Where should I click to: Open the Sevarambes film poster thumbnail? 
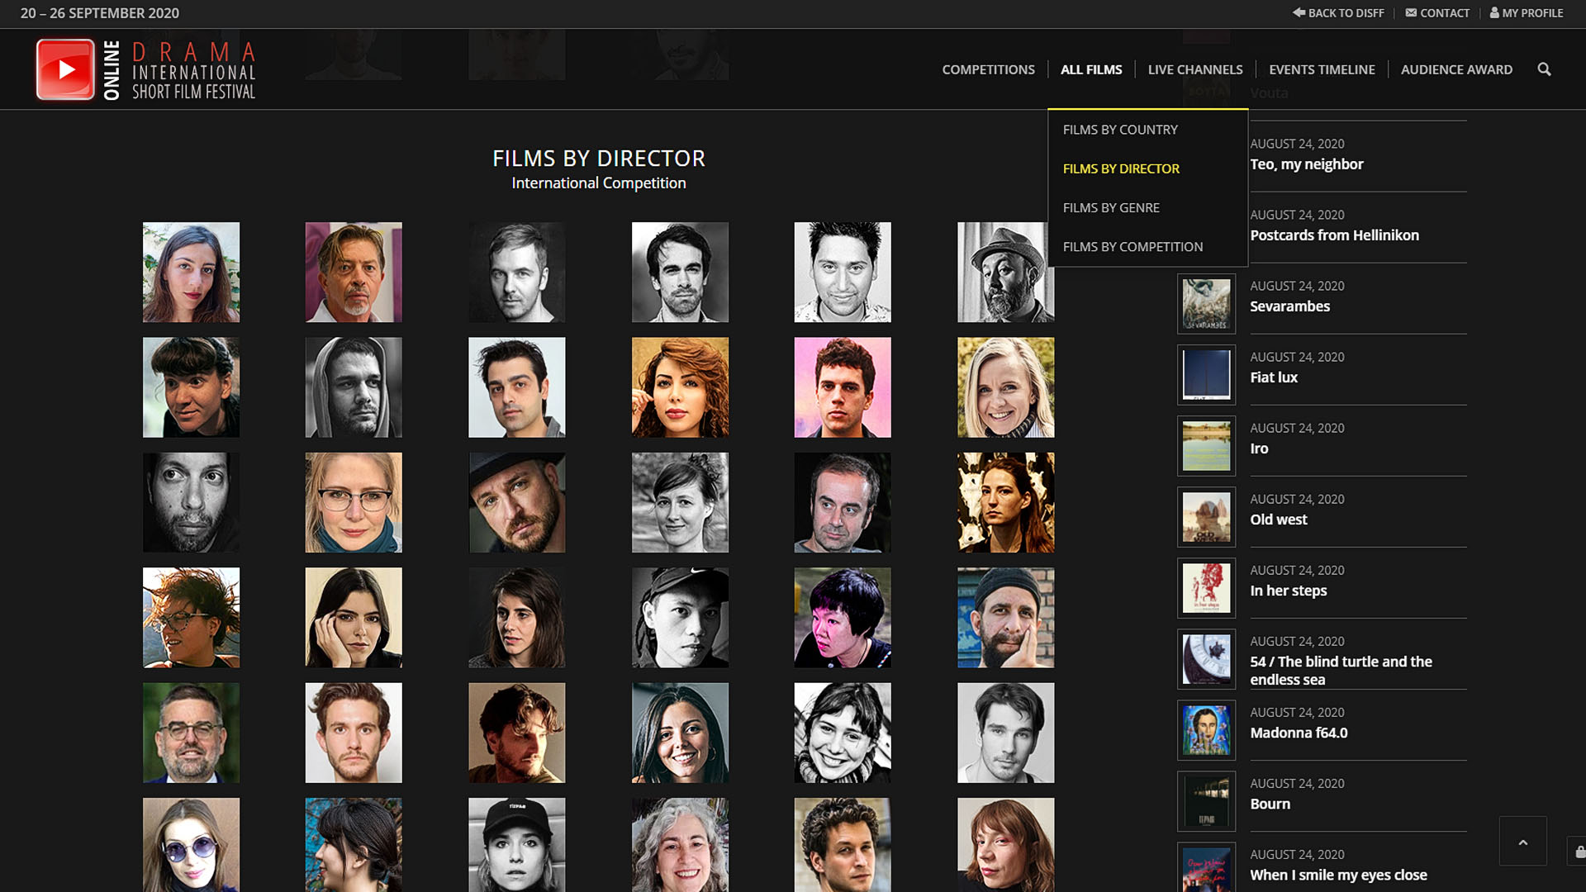(x=1206, y=304)
